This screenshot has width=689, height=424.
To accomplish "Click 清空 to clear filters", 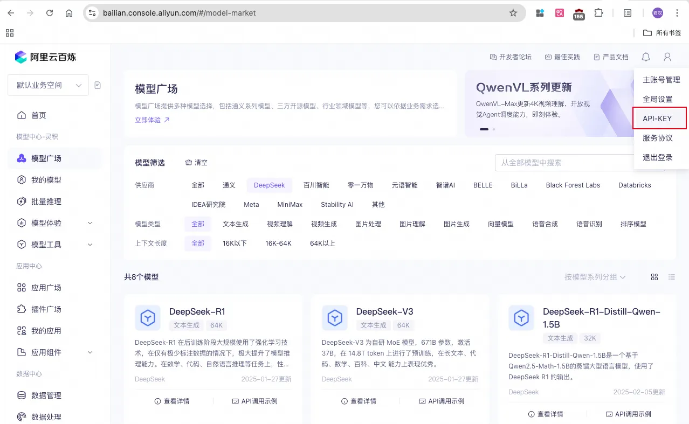I will click(x=196, y=163).
